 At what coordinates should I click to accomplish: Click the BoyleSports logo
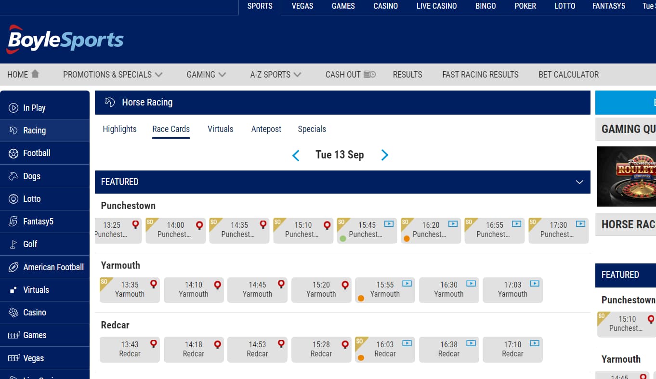coord(65,39)
